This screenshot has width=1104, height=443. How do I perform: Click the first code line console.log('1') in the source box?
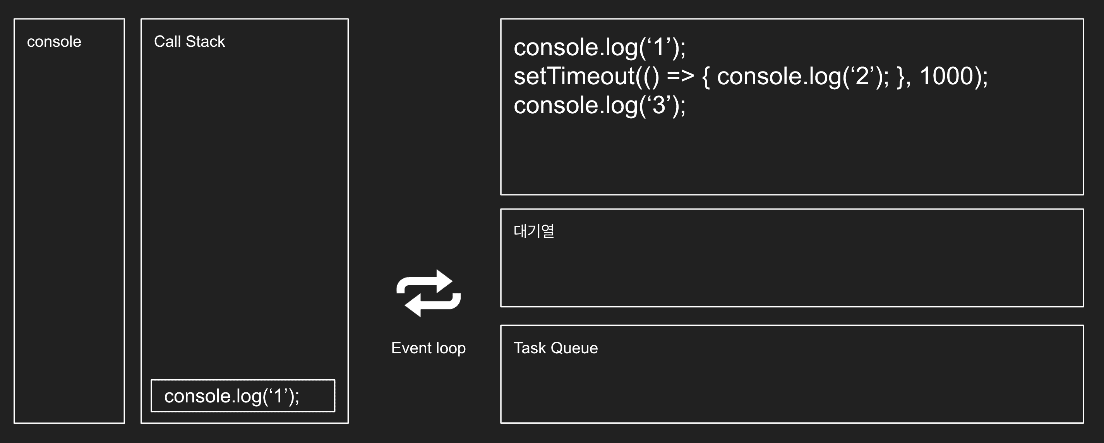coord(599,47)
